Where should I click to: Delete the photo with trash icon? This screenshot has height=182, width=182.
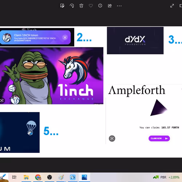tap(81, 6)
